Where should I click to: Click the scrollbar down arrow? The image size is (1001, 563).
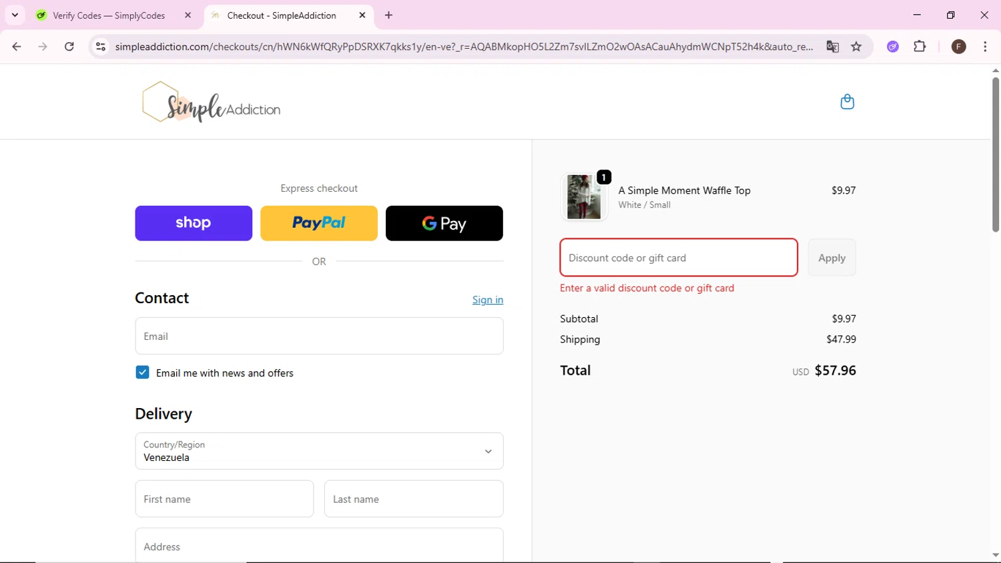click(x=995, y=556)
